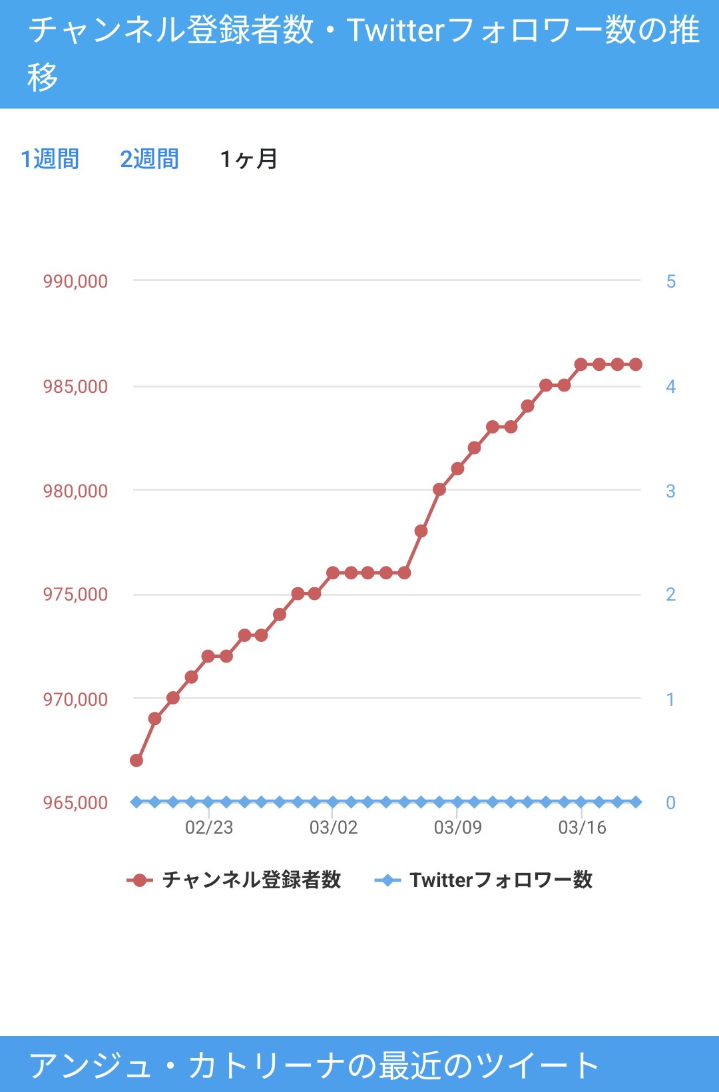Screen dimensions: 719x1092
Task: Click the 5 label on the right axis
Action: click(x=670, y=282)
